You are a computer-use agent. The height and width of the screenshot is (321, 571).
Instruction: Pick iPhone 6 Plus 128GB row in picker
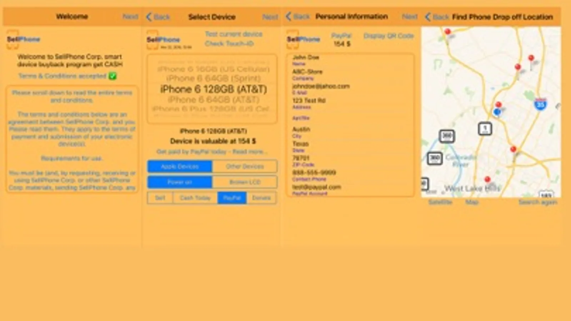[x=211, y=109]
